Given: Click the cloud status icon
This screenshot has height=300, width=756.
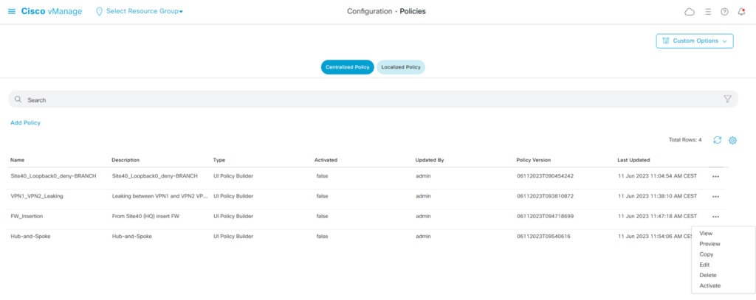Looking at the screenshot, I should coord(690,12).
